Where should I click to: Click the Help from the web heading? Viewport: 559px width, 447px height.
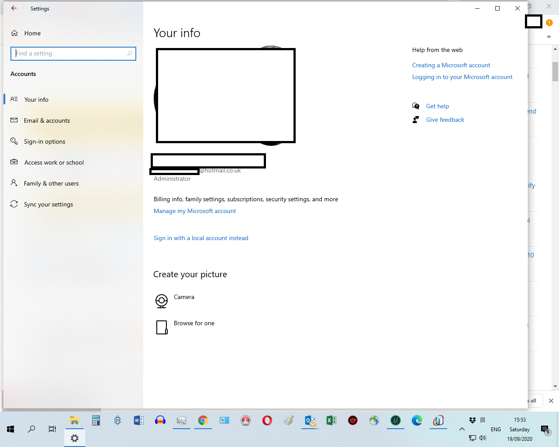(x=437, y=50)
